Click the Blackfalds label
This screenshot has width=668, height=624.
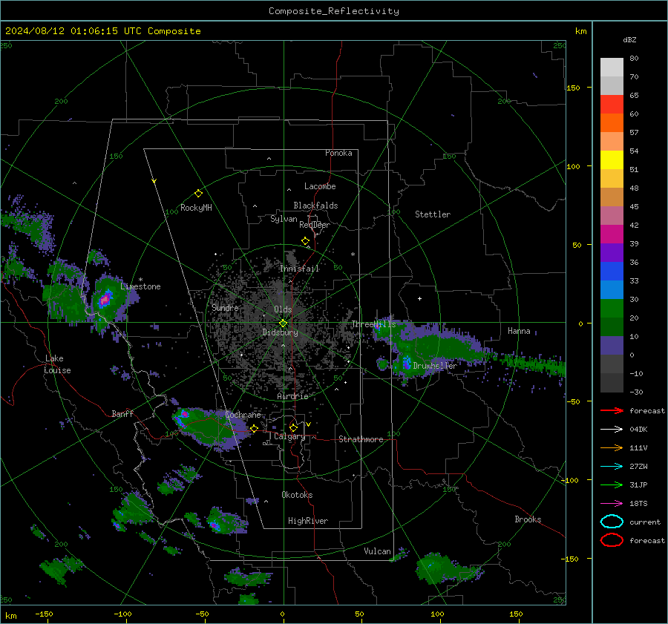315,206
